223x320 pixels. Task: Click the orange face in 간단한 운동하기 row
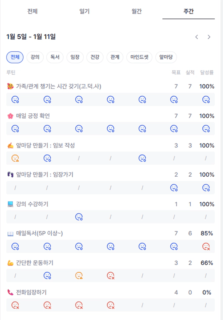pos(79,276)
